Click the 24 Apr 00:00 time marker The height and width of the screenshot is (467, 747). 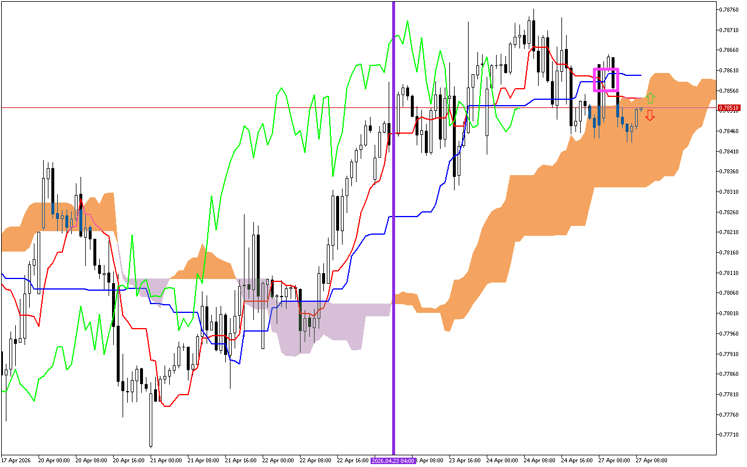(x=503, y=461)
